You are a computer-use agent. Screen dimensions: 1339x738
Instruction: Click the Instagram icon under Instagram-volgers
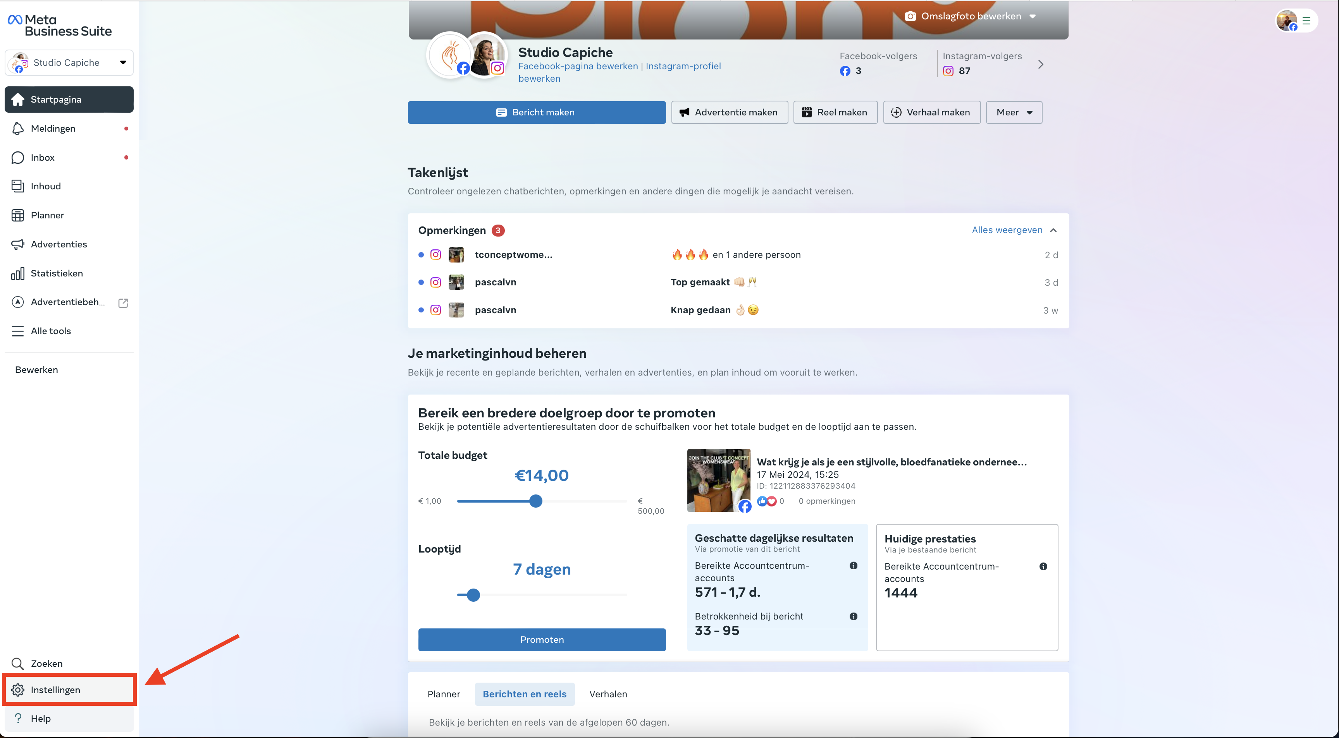click(948, 70)
